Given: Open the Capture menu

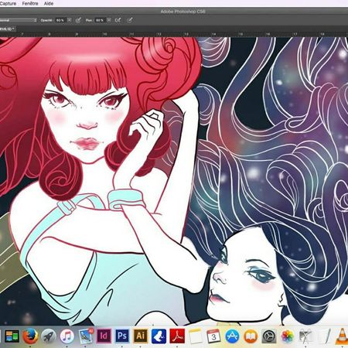Looking at the screenshot, I should pyautogui.click(x=8, y=3).
